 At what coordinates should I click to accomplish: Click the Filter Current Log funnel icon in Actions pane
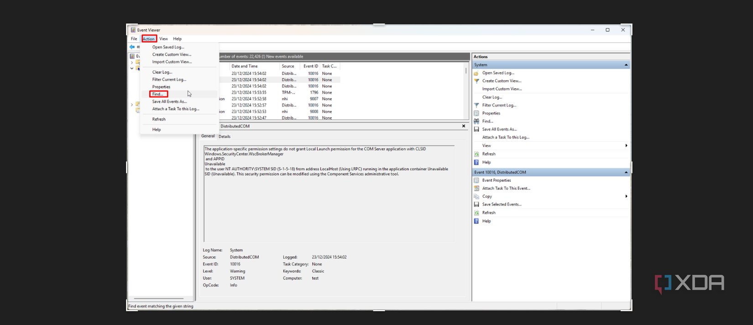tap(476, 105)
